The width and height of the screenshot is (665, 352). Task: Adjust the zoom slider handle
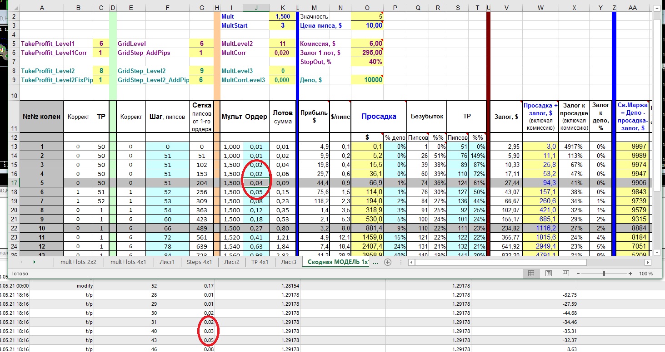[604, 274]
